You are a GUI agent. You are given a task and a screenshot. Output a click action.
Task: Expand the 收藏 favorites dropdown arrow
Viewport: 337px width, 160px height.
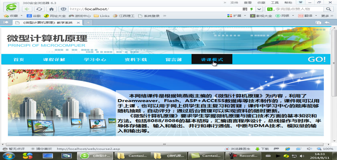pyautogui.click(x=22, y=16)
